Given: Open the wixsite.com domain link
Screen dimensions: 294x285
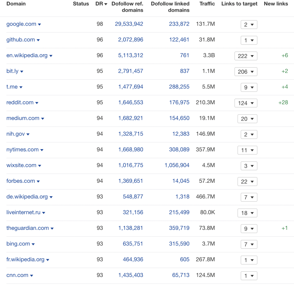Looking at the screenshot, I should point(21,165).
